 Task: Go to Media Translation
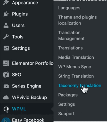[76, 57]
